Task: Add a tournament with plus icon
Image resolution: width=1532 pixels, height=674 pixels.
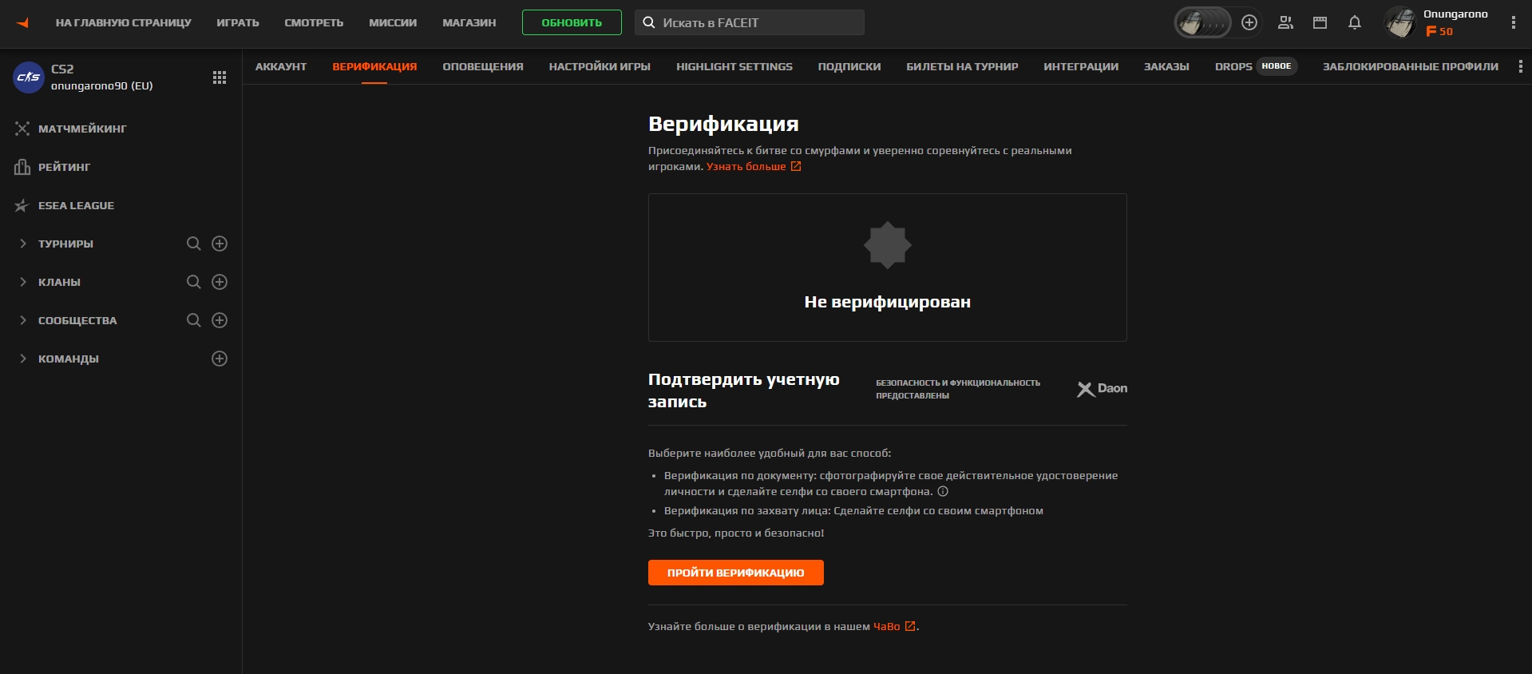Action: click(220, 244)
